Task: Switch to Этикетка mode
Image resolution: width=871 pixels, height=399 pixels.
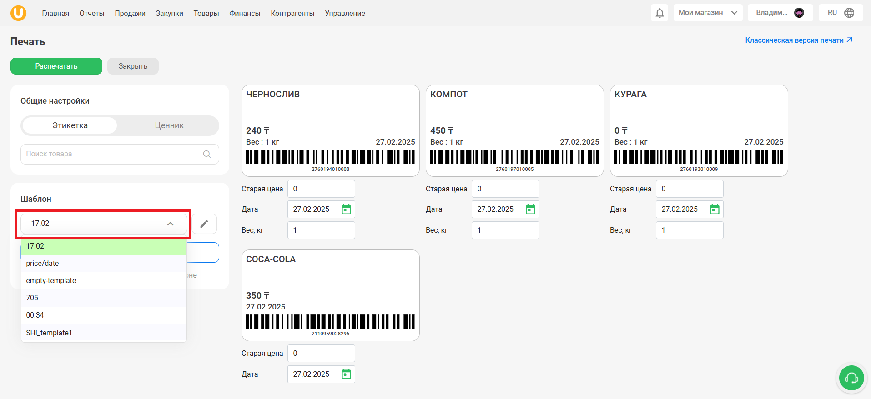Action: 70,125
